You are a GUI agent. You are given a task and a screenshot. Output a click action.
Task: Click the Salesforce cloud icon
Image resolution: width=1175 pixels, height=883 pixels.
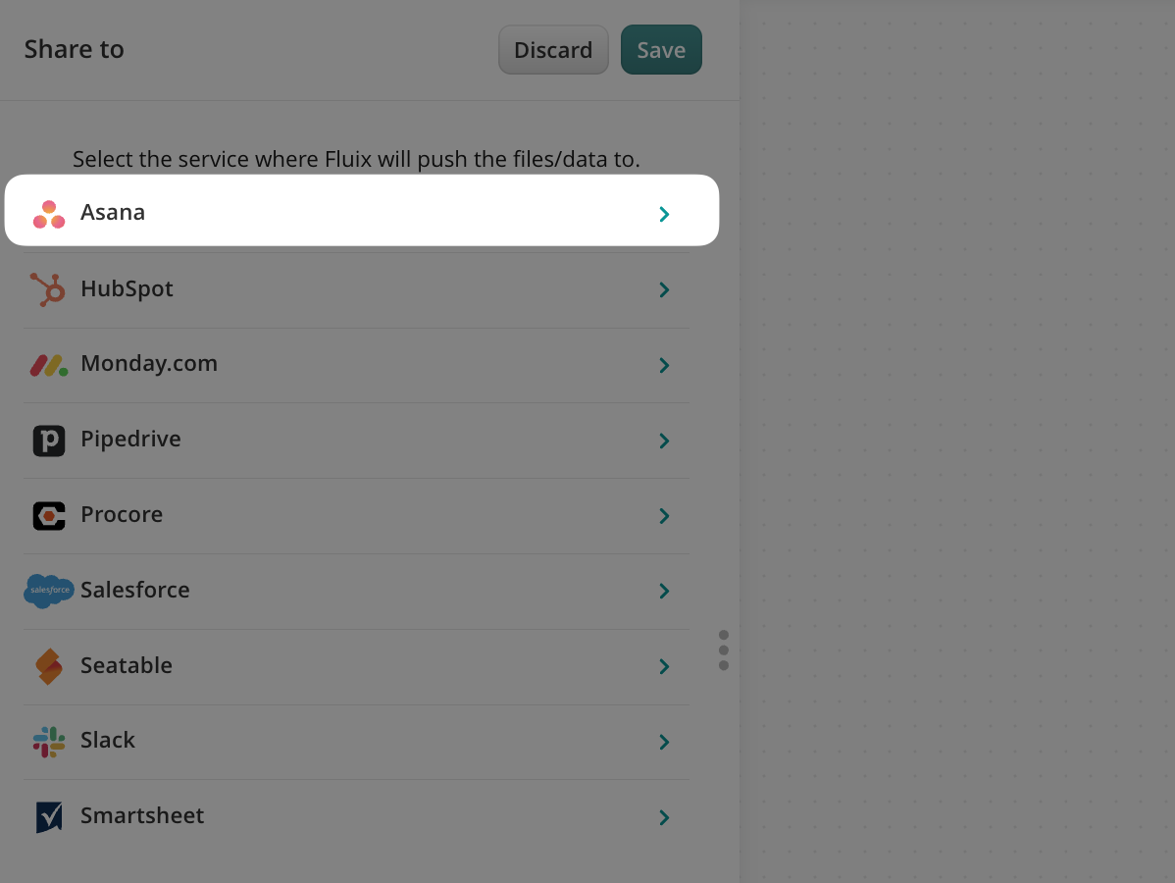pos(49,591)
